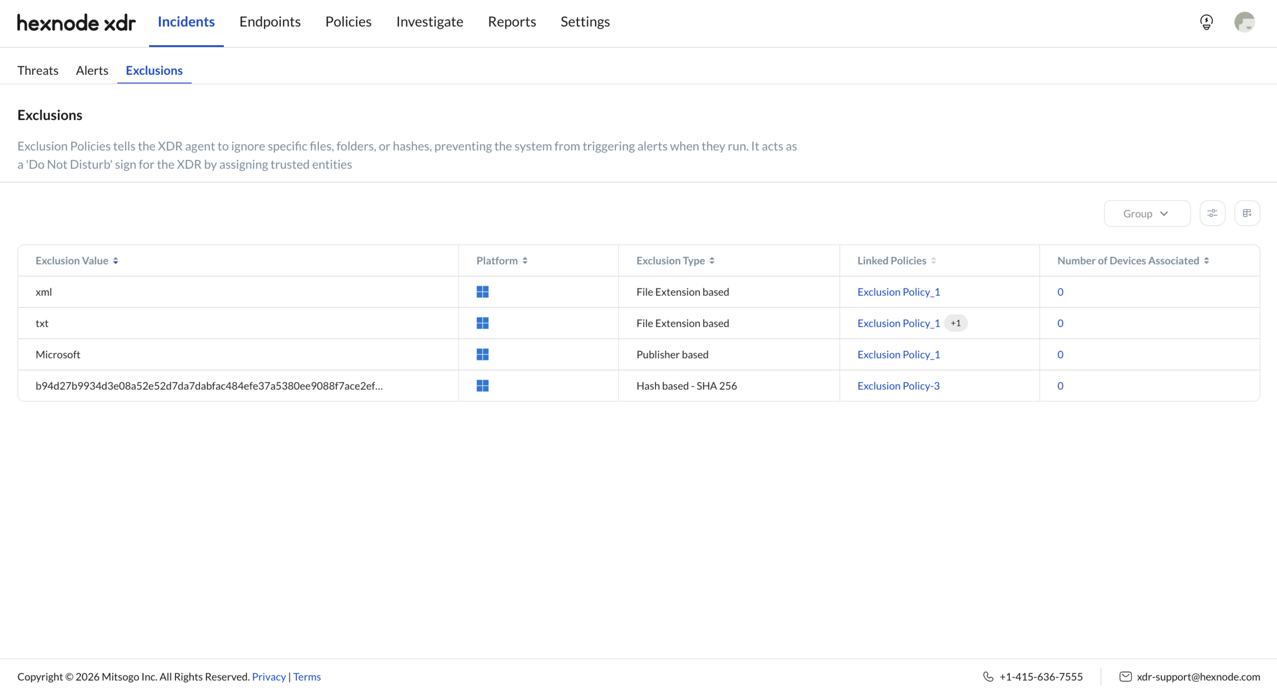The image size is (1277, 694).
Task: Sort by Platform column arrows
Action: [525, 261]
